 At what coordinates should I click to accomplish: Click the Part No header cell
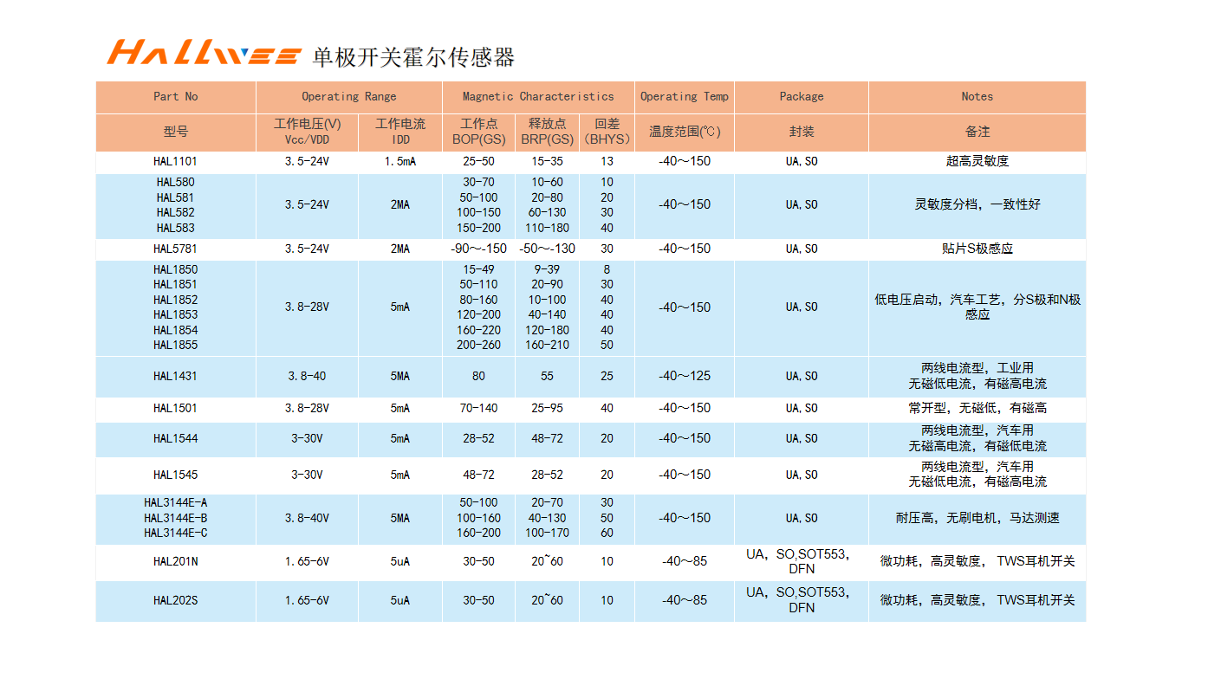[x=176, y=97]
